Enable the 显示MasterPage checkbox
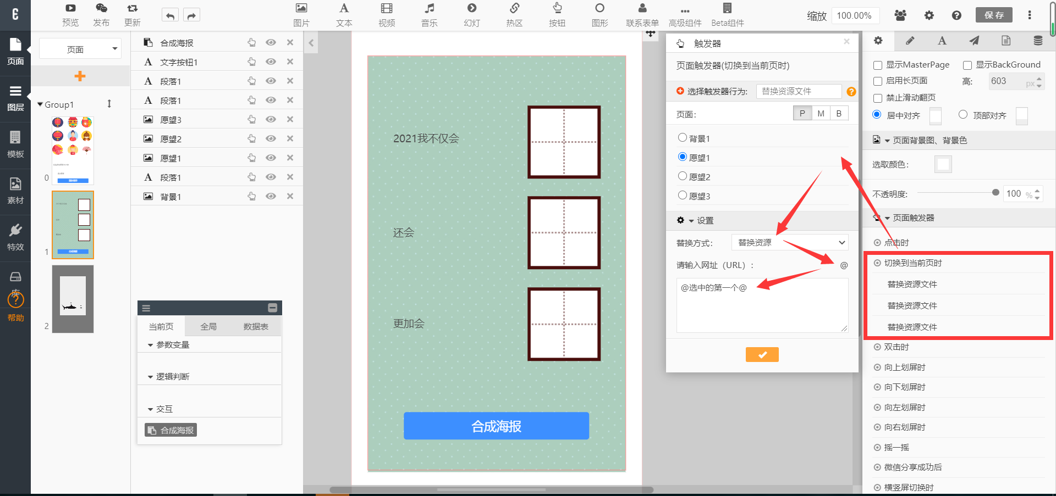This screenshot has width=1056, height=496. [x=878, y=65]
